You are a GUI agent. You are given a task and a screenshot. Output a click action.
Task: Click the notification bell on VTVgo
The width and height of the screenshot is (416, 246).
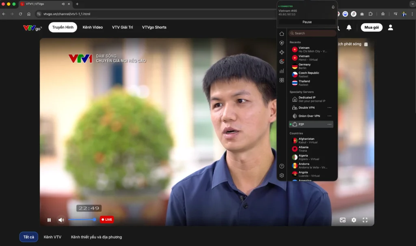(349, 27)
